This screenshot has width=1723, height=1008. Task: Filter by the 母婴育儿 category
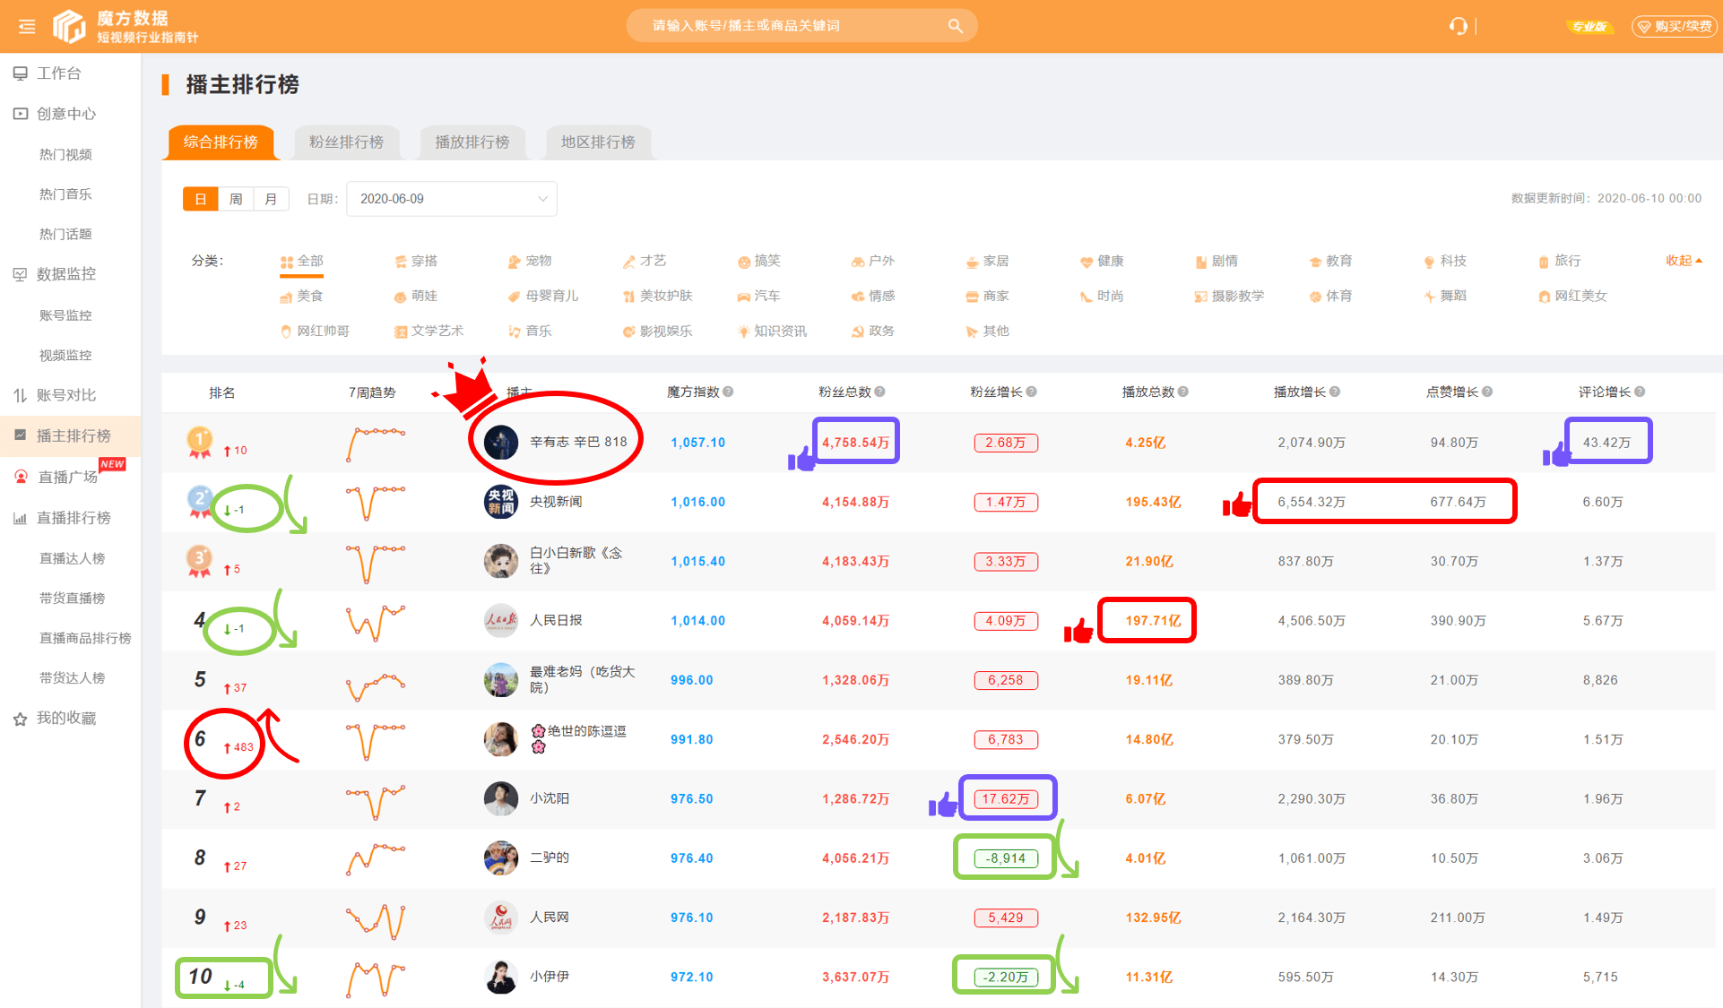coord(543,297)
